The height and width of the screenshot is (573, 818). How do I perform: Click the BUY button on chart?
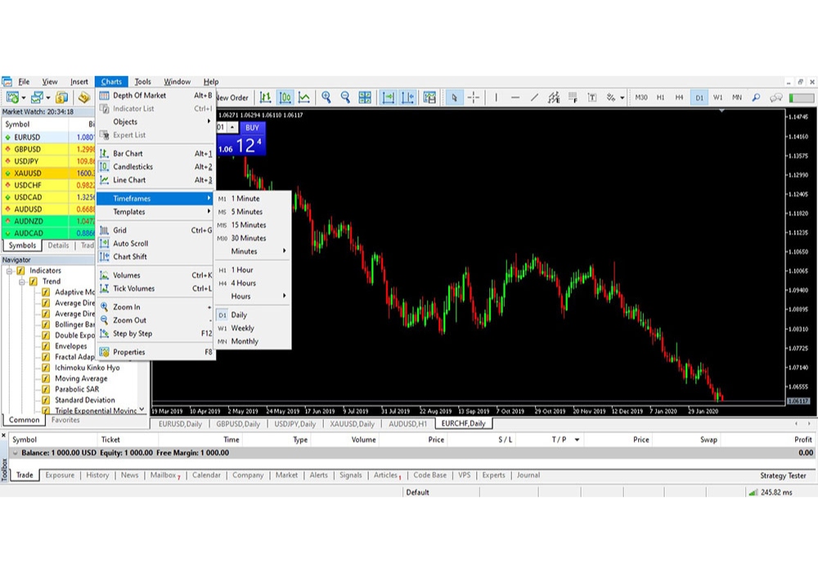(x=253, y=128)
